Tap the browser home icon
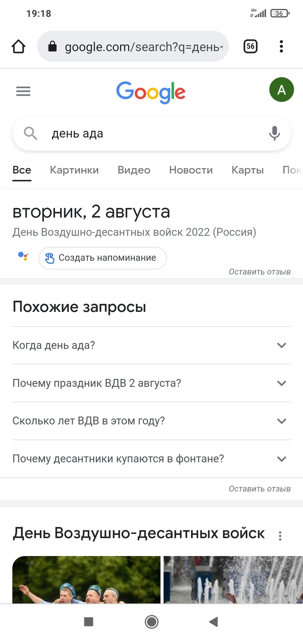Viewport: 303px width, 640px height. (x=19, y=47)
